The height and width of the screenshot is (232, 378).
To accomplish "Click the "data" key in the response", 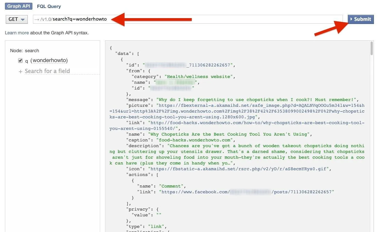I will click(123, 54).
